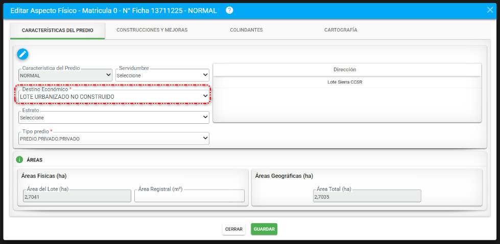Select the Lote Sierra CCSR address row
Screen dimensions: 500x244
point(344,82)
